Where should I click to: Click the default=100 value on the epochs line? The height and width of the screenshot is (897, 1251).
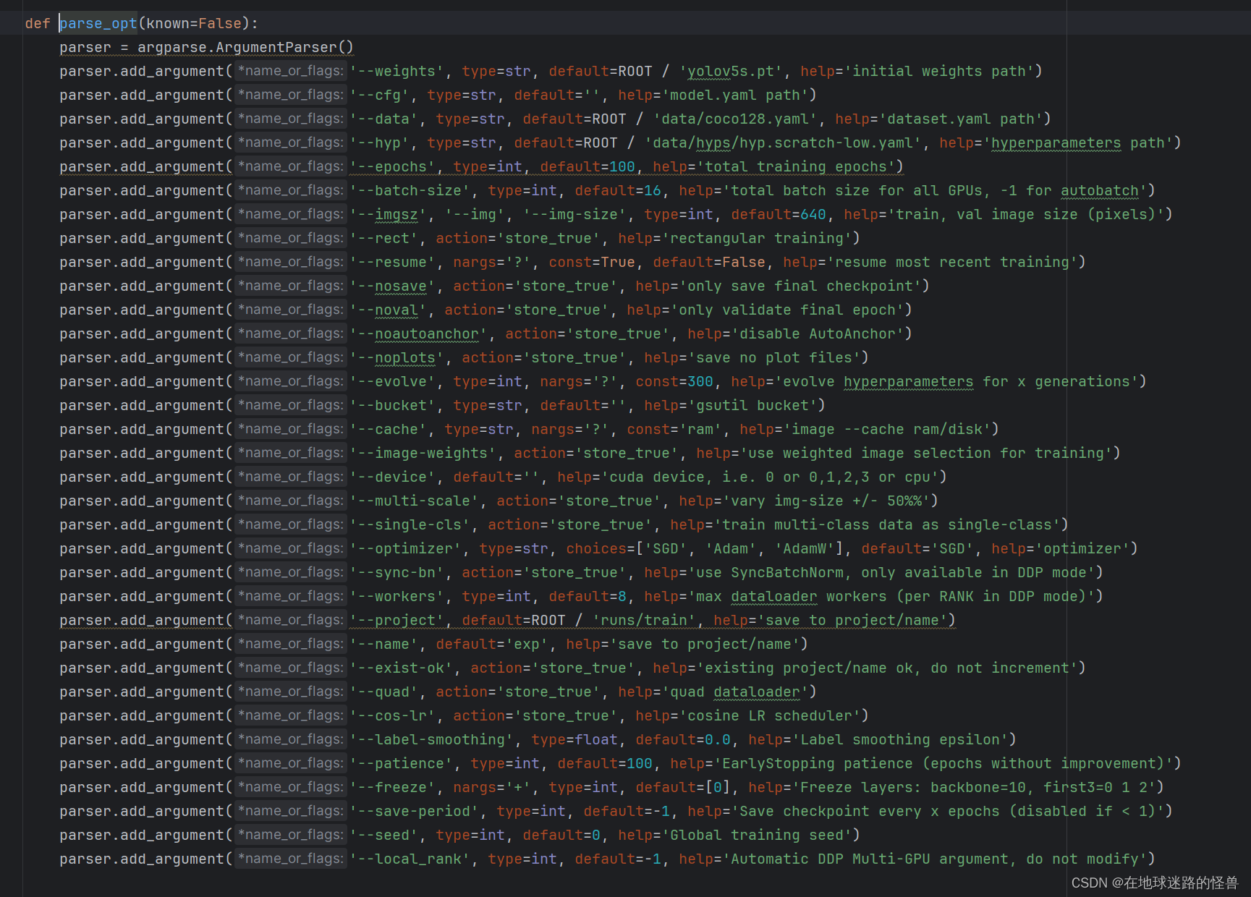[588, 166]
